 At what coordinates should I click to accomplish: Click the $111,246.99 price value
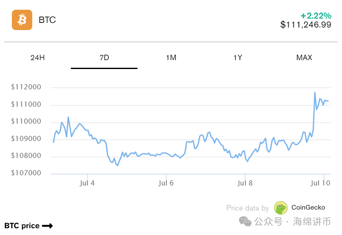306,25
